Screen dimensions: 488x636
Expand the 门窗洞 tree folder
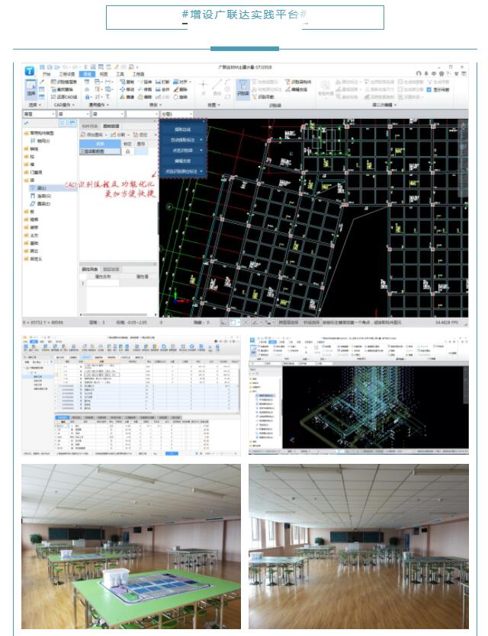point(34,172)
